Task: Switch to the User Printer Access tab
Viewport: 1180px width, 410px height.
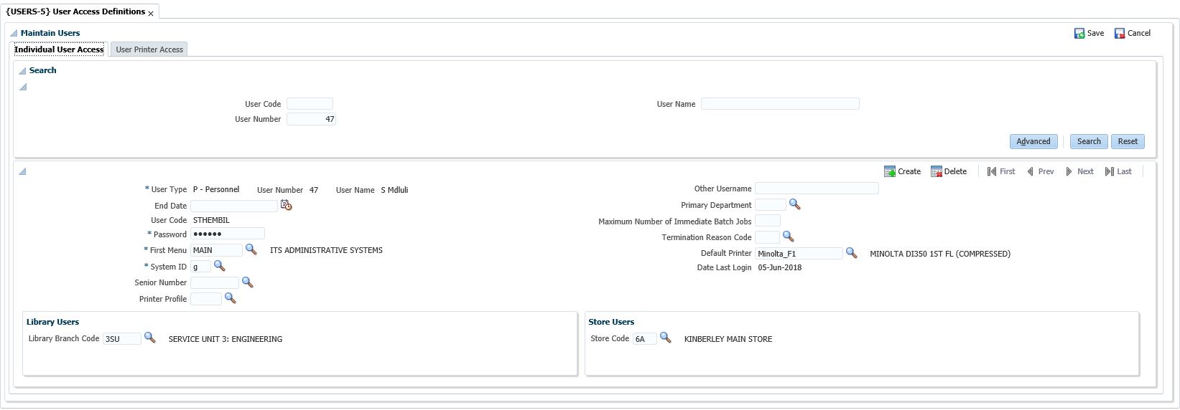Action: pos(149,49)
